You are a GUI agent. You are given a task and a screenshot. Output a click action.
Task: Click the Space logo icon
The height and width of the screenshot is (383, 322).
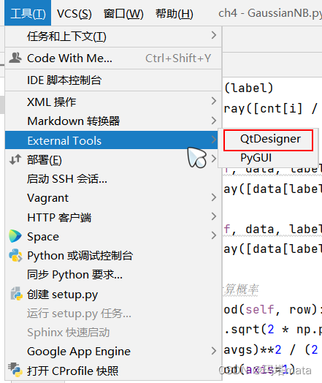tap(15, 236)
